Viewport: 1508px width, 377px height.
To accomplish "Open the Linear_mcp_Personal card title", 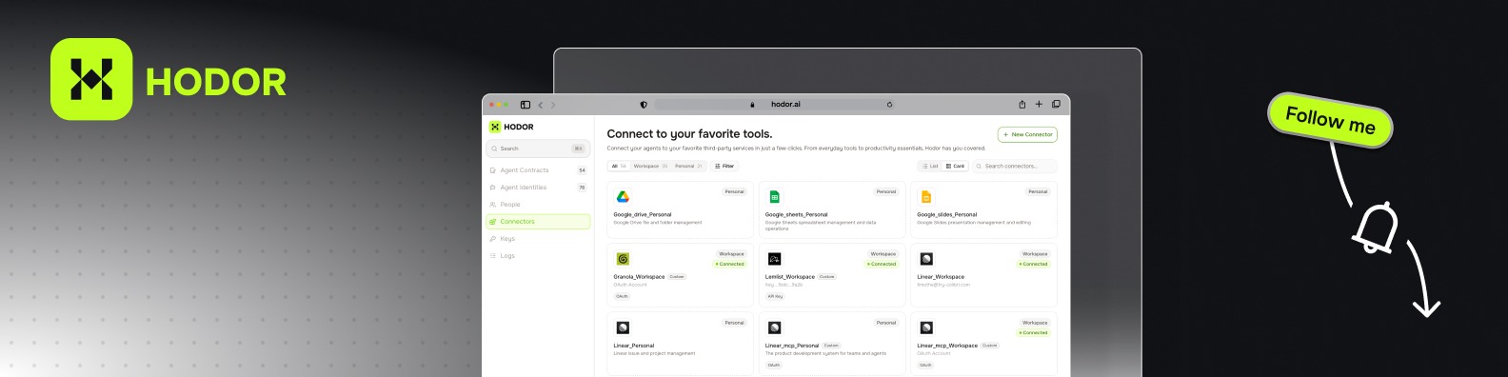I will tap(792, 346).
